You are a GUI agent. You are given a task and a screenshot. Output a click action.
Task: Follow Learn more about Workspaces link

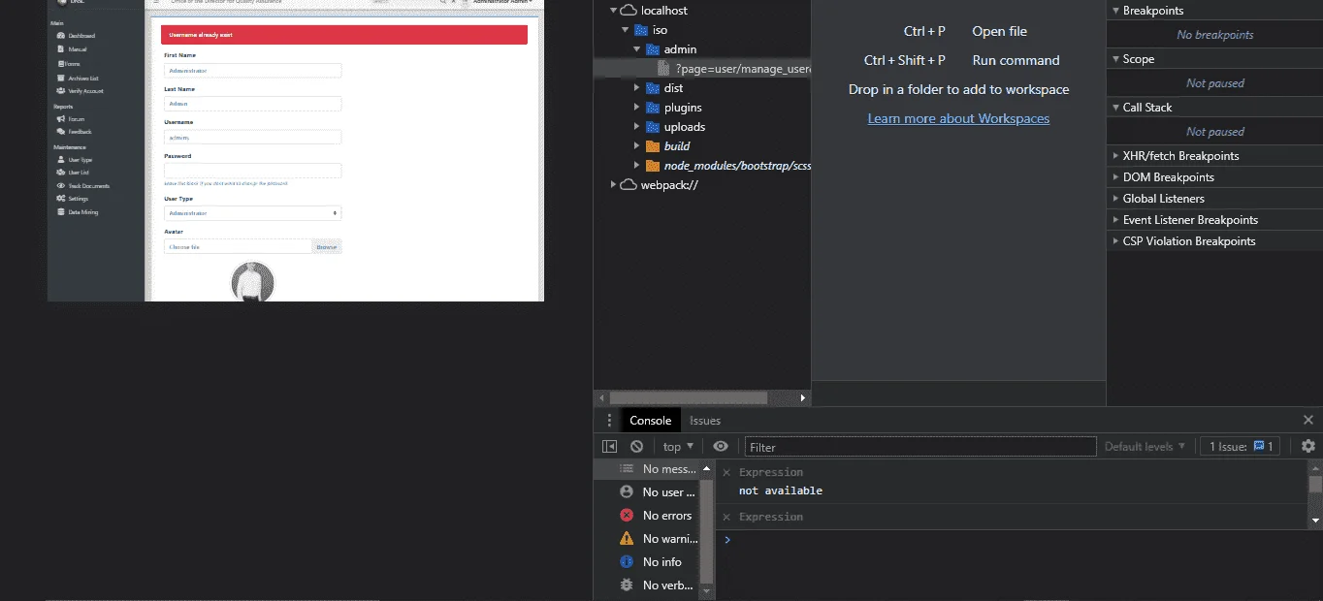(958, 118)
